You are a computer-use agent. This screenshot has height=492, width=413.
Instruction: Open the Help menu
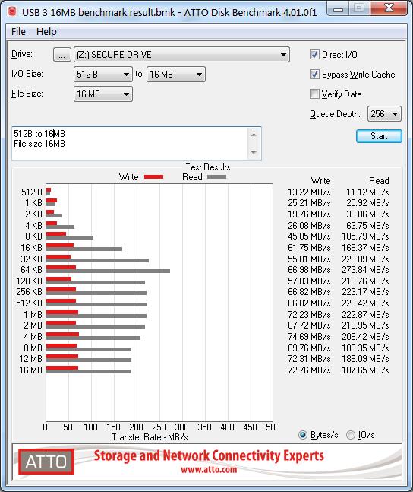(46, 32)
